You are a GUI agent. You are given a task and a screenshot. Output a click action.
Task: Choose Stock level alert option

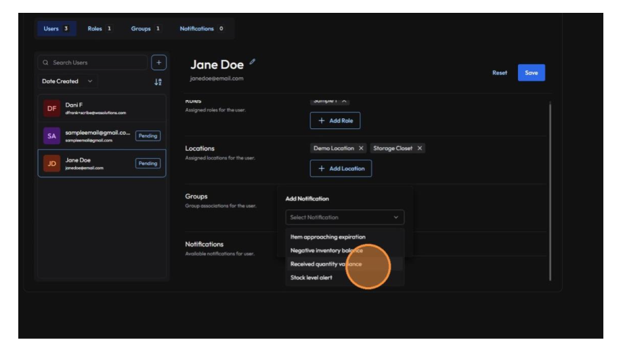(345, 278)
